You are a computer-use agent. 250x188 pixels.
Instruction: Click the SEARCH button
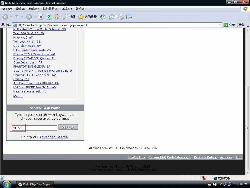pyautogui.click(x=68, y=127)
